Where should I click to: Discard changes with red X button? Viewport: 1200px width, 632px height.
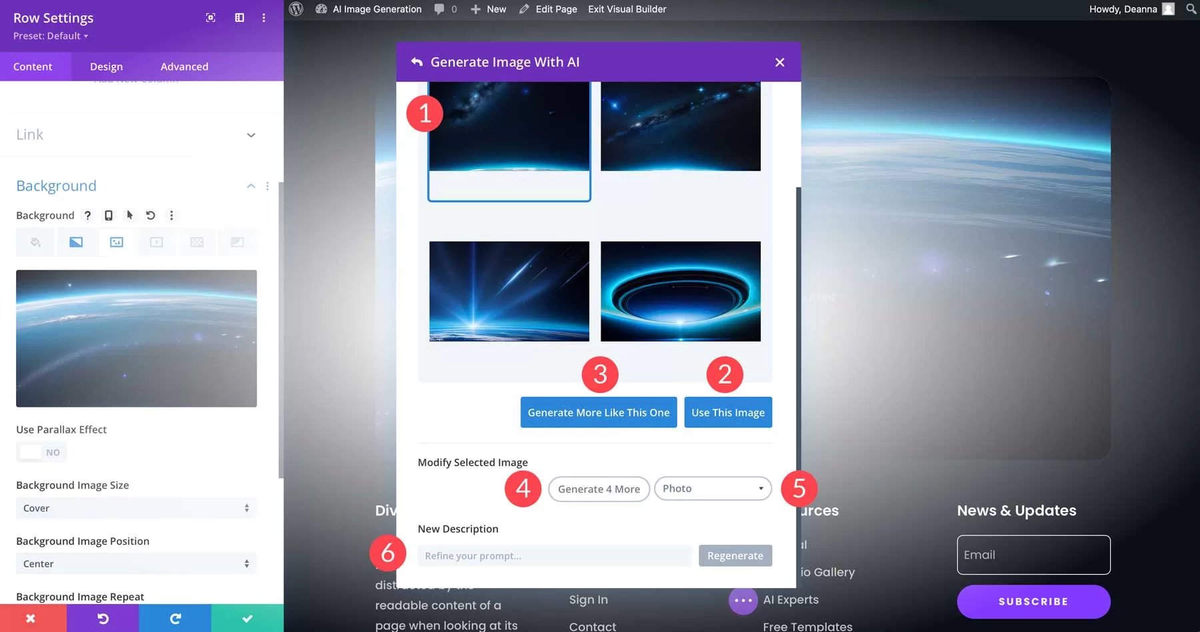31,619
